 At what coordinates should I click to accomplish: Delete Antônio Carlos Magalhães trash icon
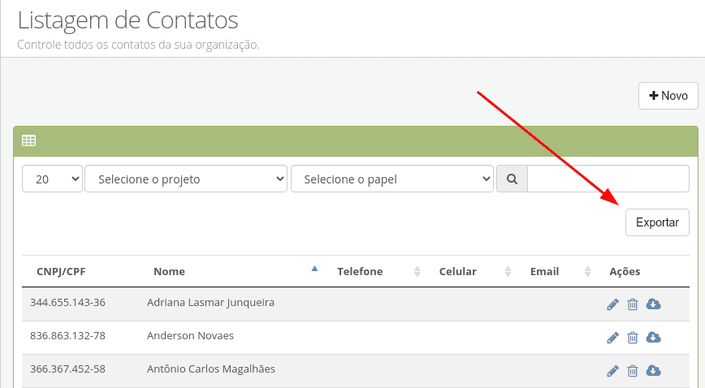pos(633,371)
